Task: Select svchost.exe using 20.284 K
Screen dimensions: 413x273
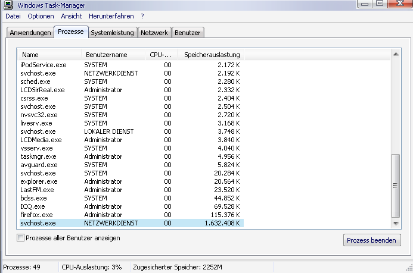Action: pyautogui.click(x=132, y=173)
